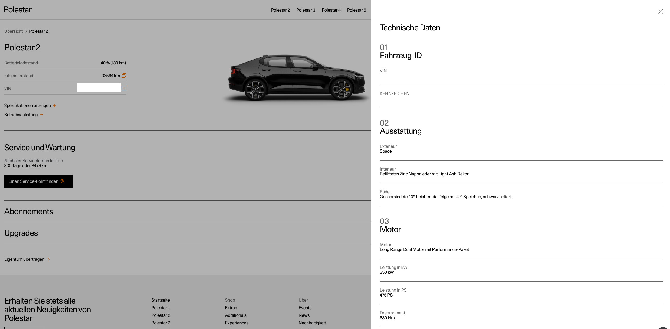Image resolution: width=670 pixels, height=329 pixels.
Task: Open Extras link under Shop
Action: point(231,308)
